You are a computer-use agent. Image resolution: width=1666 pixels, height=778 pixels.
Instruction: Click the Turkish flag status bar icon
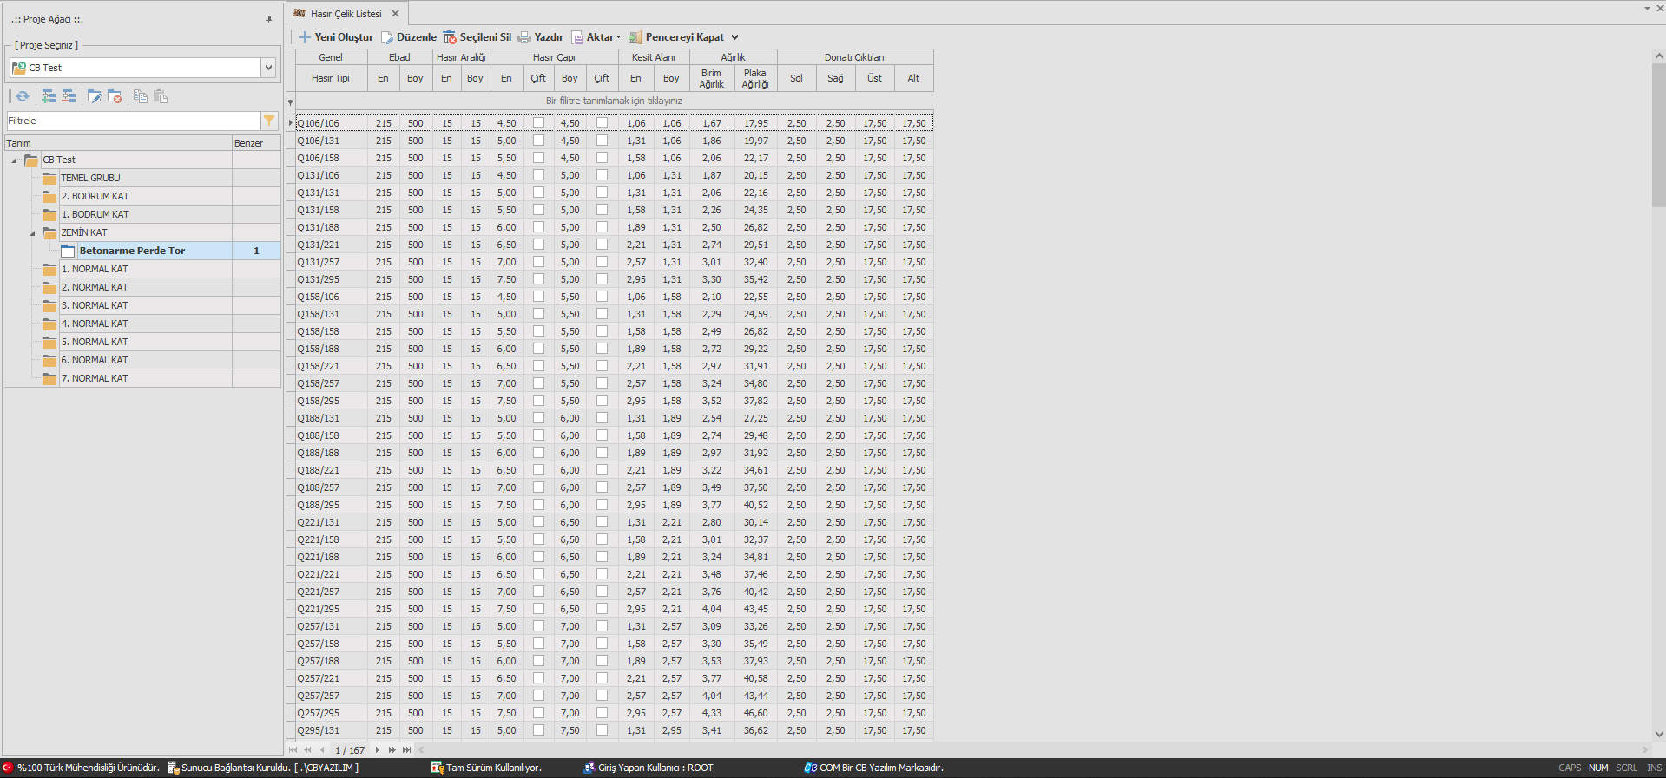[8, 768]
